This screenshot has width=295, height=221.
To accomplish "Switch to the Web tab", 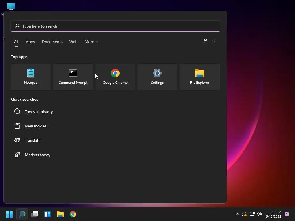I will point(73,42).
